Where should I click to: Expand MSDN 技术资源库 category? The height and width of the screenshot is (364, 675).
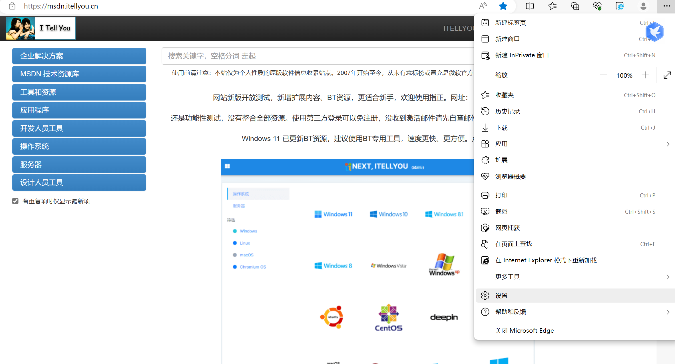(x=79, y=74)
